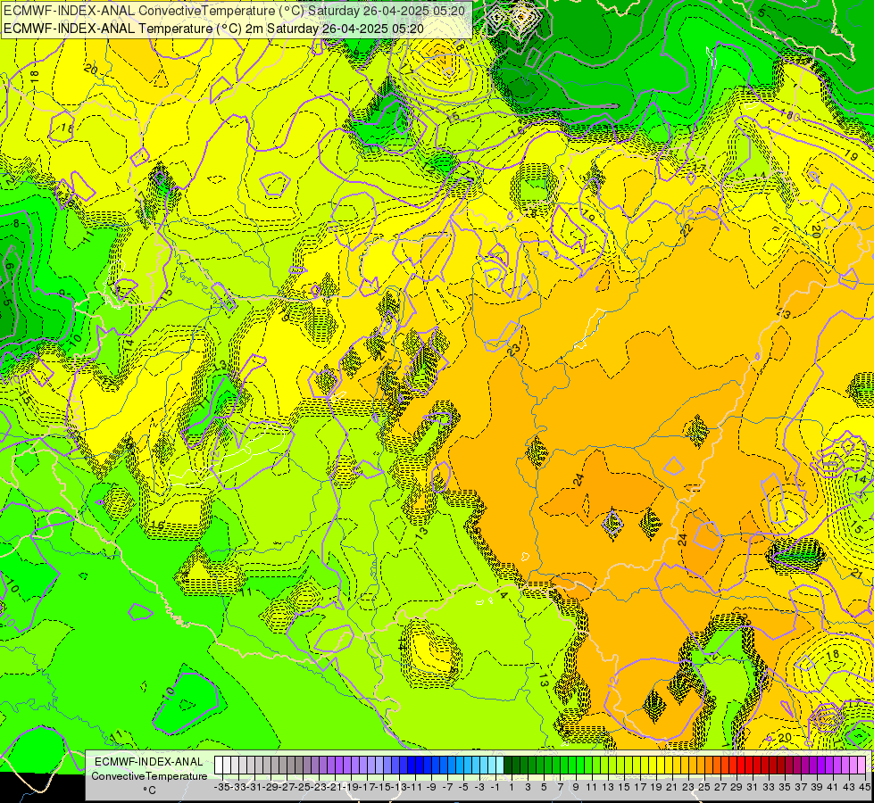Click the legend scale label '-25'
Image resolution: width=874 pixels, height=803 pixels.
[303, 787]
